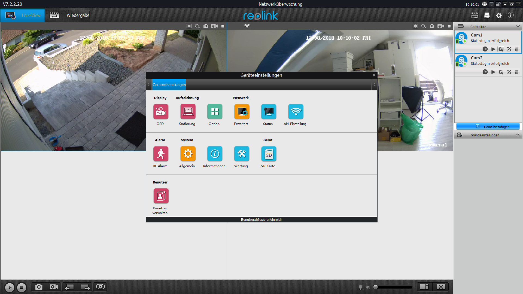Open Informationen system info icon
The image size is (523, 294).
(214, 154)
